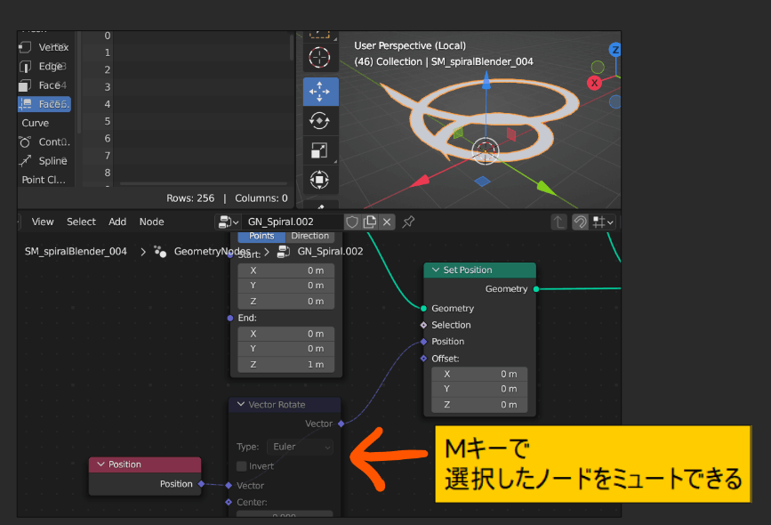Viewport: 771px width, 525px height.
Task: Open the snap node element dropdown
Action: [x=603, y=222]
